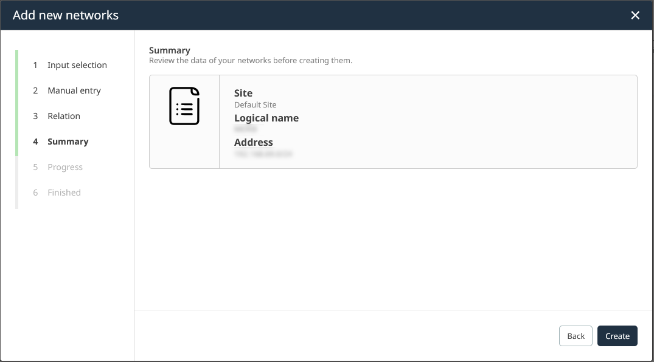Select the Default Site value text
Image resolution: width=654 pixels, height=362 pixels.
255,104
